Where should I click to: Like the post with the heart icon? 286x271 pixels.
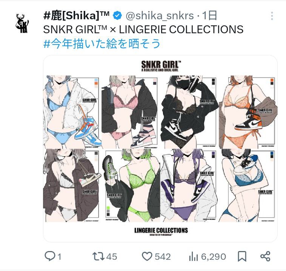click(x=147, y=256)
